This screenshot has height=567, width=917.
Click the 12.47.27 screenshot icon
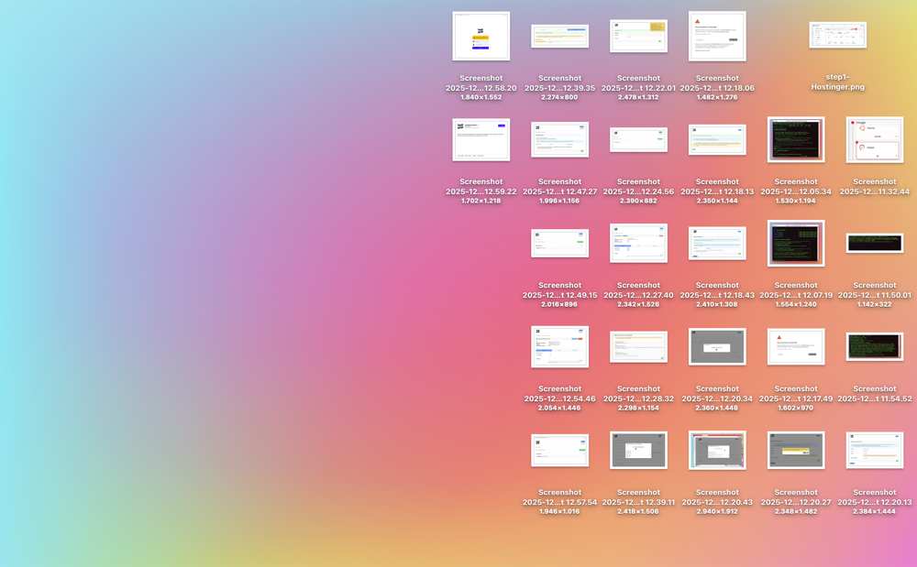[x=560, y=139]
